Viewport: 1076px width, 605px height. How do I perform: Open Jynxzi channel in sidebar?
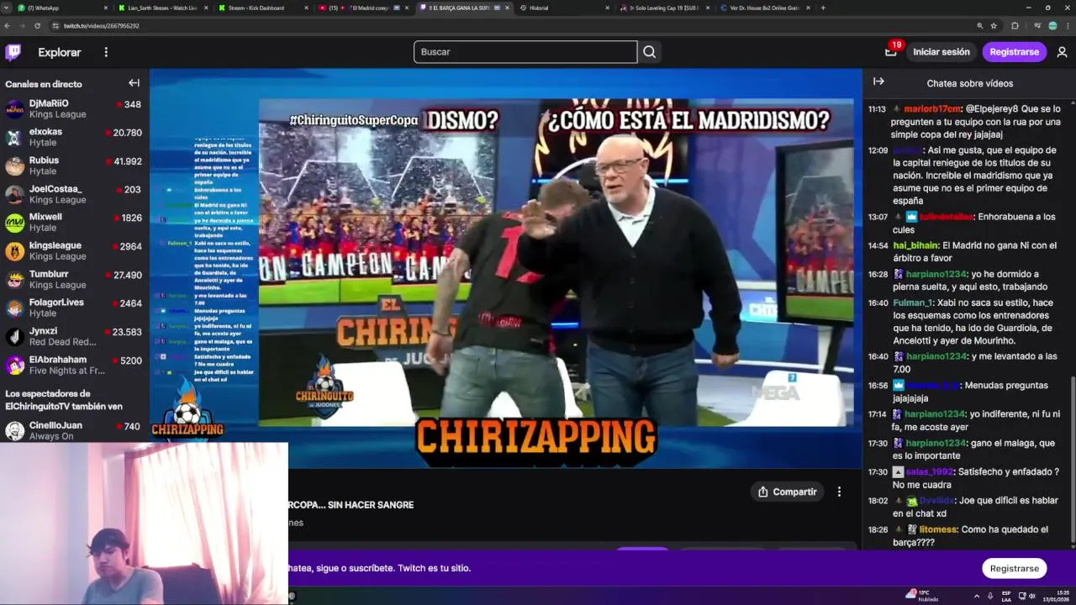pos(74,336)
